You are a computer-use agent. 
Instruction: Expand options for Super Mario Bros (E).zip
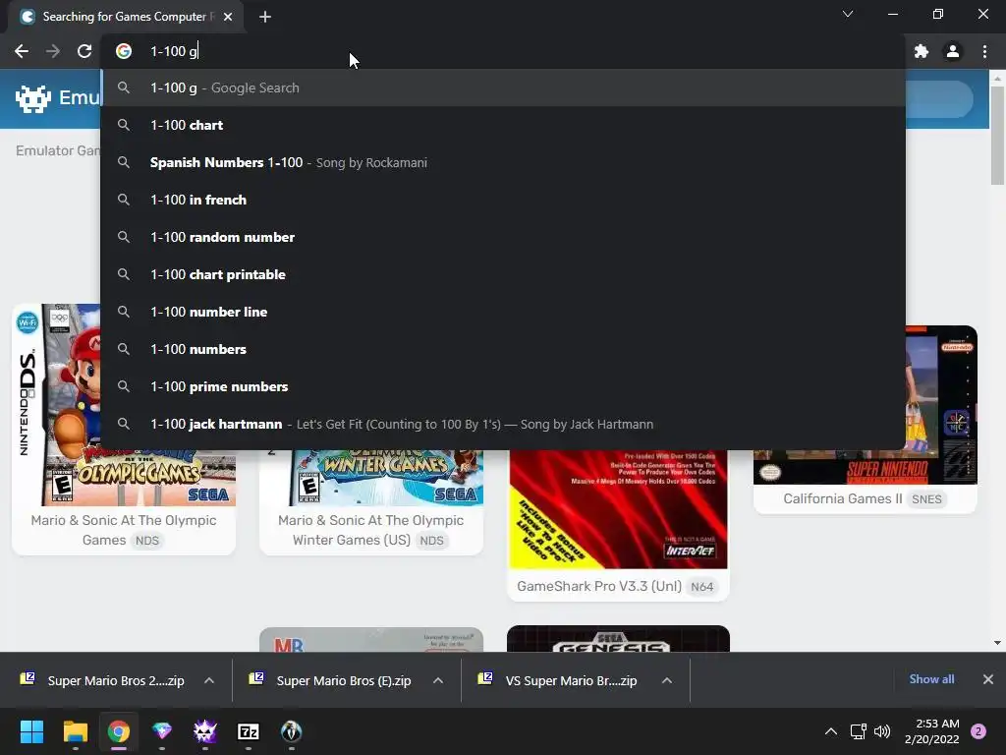tap(437, 680)
